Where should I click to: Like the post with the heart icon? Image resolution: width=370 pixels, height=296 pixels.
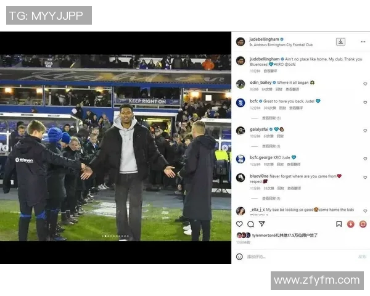click(239, 224)
